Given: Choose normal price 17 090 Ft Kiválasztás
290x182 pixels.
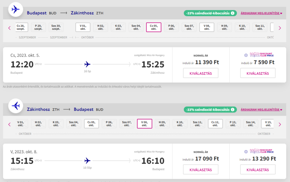Looking at the screenshot, I should coord(201,170).
